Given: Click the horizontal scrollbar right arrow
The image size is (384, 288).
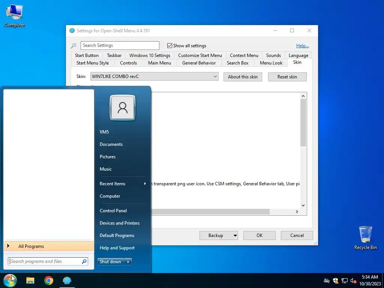Looking at the screenshot, I should (x=297, y=211).
